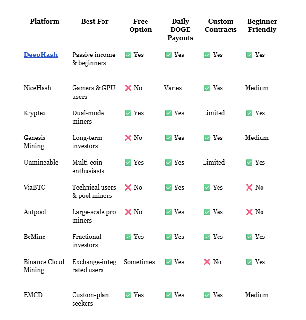Click the Daily DOGE Payouts header
The width and height of the screenshot is (306, 320).
point(180,29)
